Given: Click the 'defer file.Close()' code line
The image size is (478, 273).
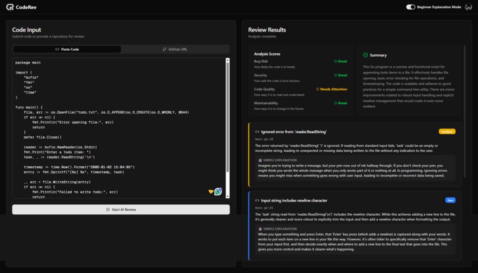Looking at the screenshot, I should (42, 137).
